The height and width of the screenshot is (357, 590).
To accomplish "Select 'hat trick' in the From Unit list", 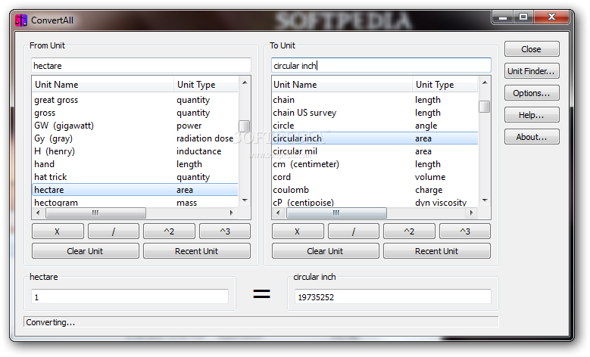I will (135, 177).
